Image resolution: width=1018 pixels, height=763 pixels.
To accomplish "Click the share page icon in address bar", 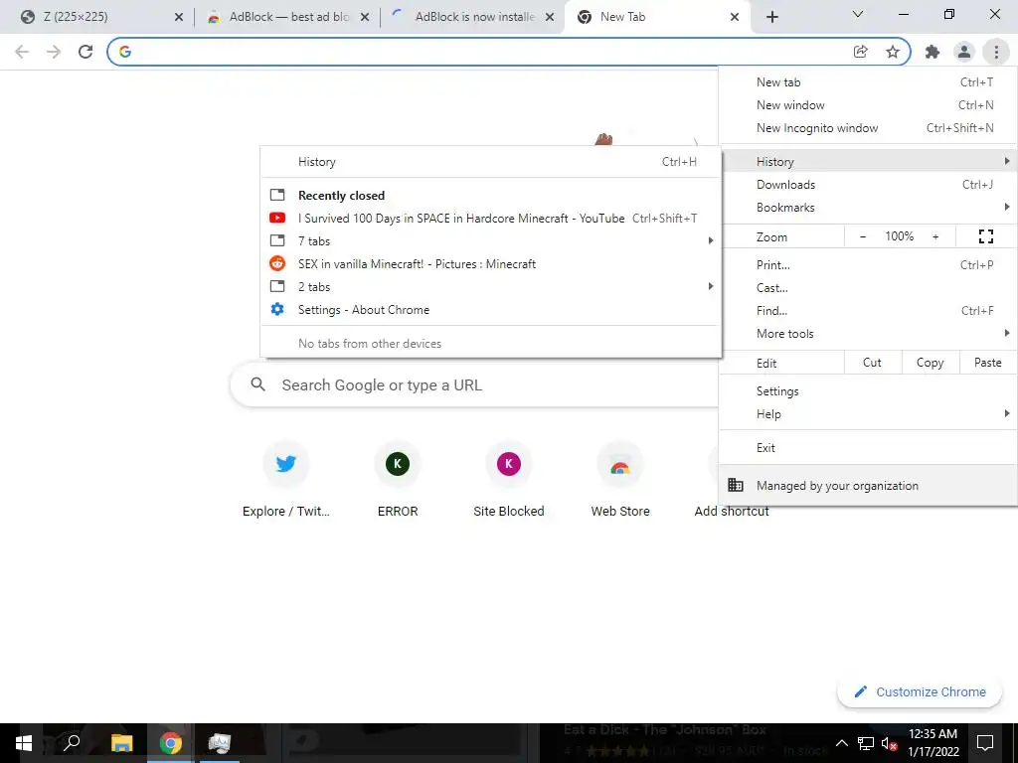I will click(x=860, y=52).
